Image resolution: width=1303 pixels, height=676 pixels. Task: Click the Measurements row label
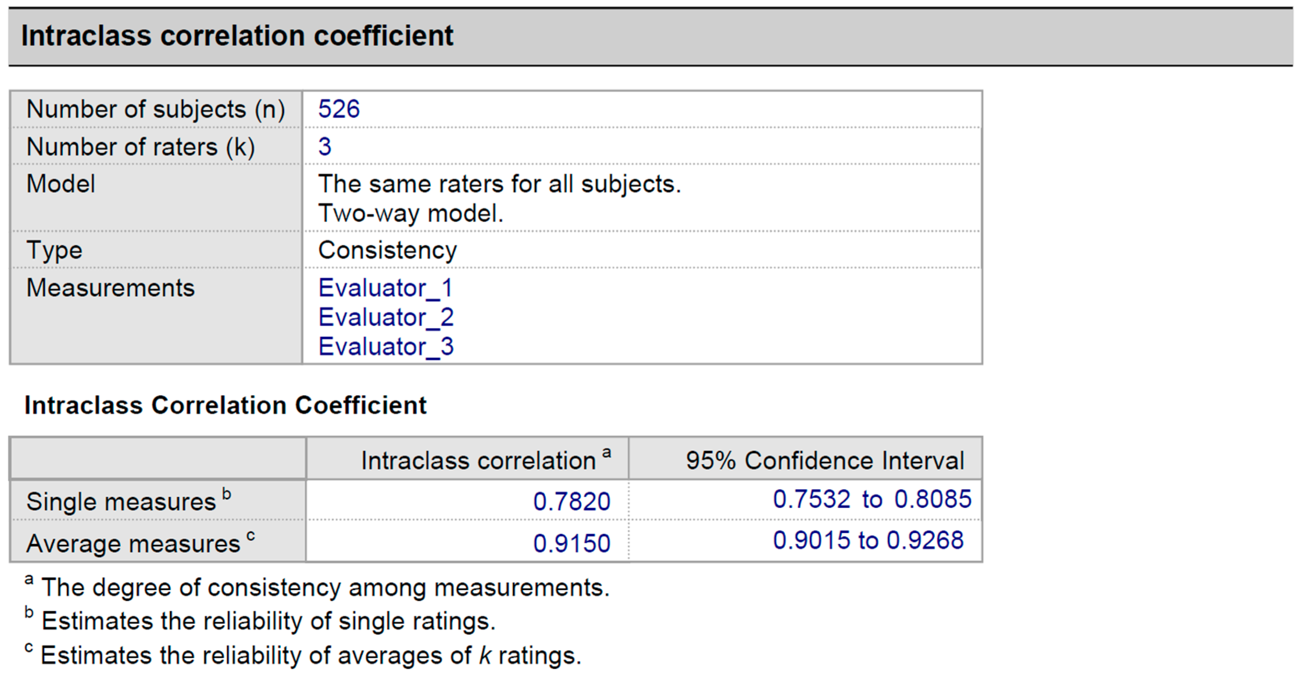click(110, 288)
